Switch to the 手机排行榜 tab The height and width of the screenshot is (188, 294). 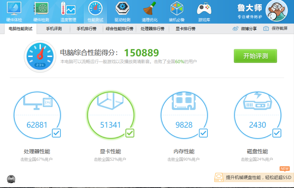point(87,29)
